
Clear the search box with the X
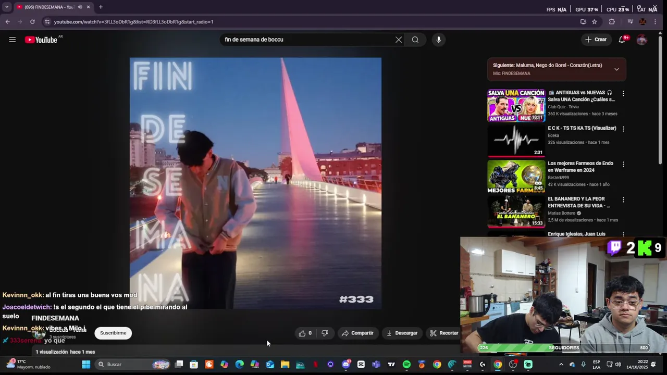(x=399, y=40)
